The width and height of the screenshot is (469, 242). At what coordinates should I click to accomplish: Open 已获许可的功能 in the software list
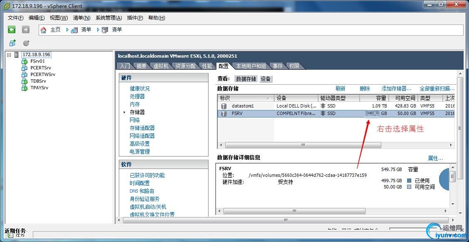[x=147, y=175]
